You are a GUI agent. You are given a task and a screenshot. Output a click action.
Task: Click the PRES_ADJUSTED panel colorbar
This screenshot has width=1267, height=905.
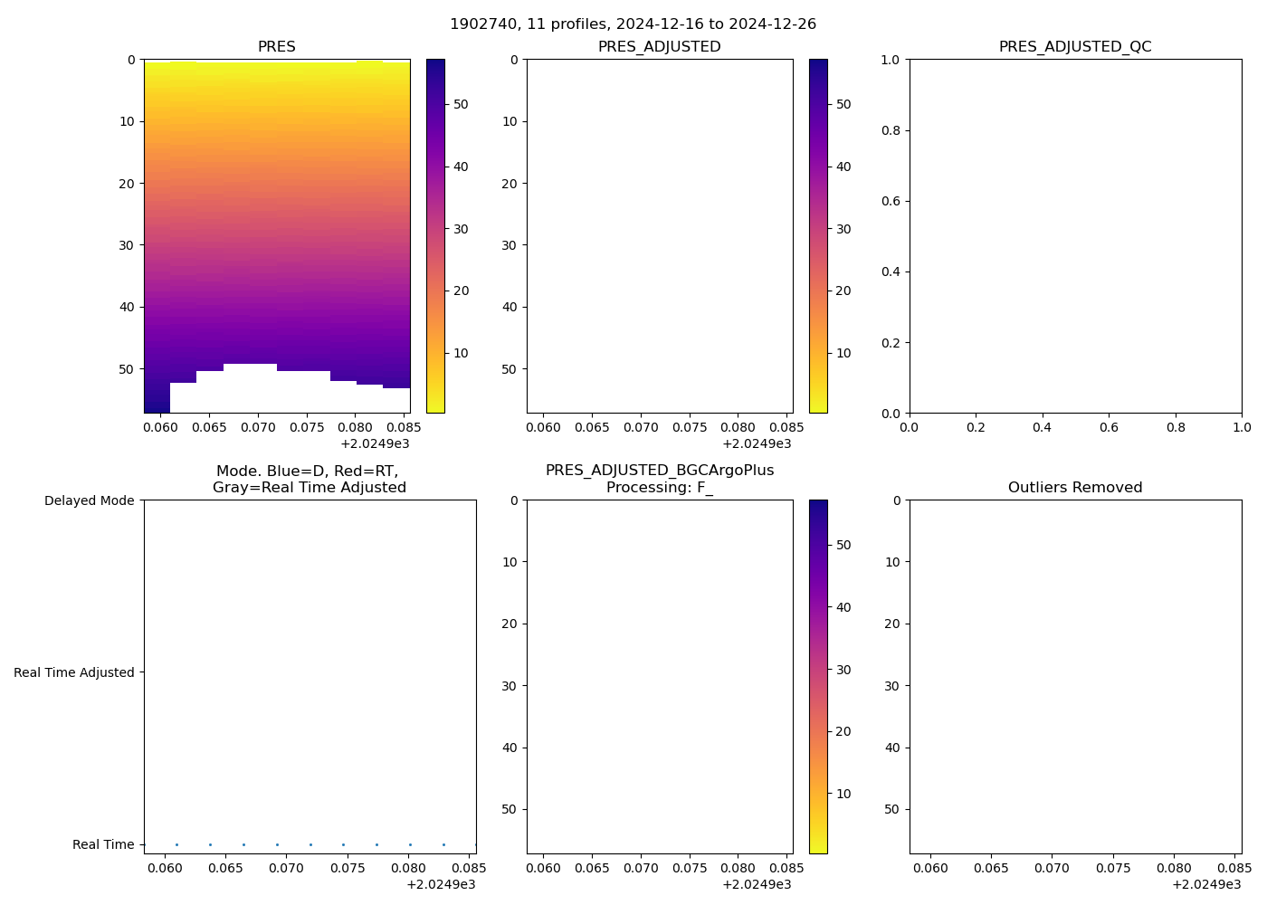pos(818,235)
